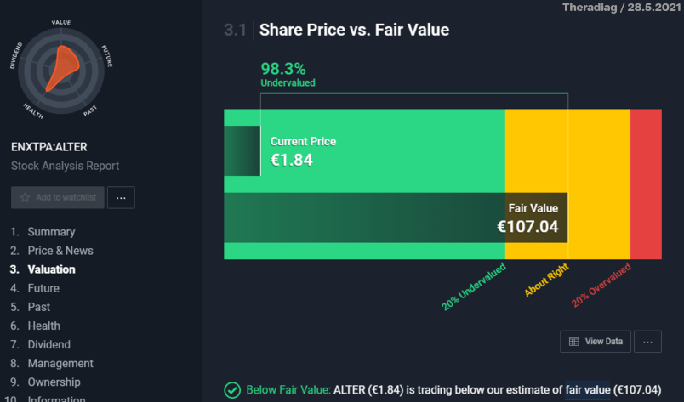Viewport: 684px width, 402px height.
Task: Click the snowflake radar chart icon
Action: [x=61, y=68]
